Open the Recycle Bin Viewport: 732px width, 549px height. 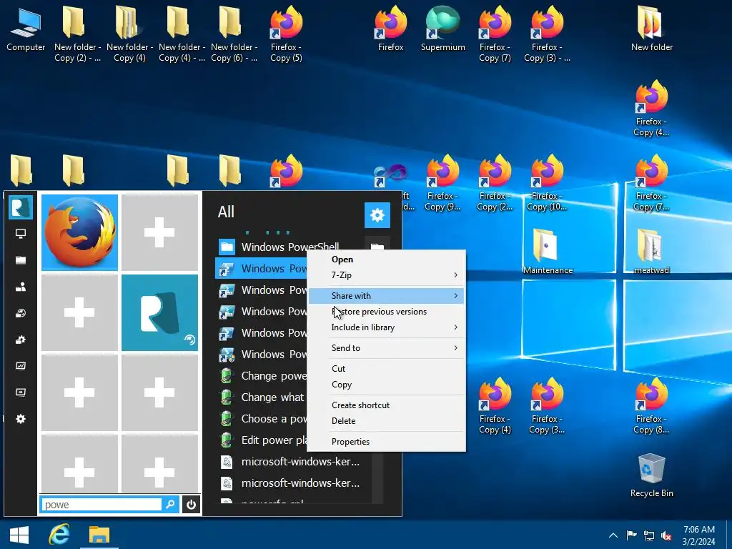tap(652, 475)
